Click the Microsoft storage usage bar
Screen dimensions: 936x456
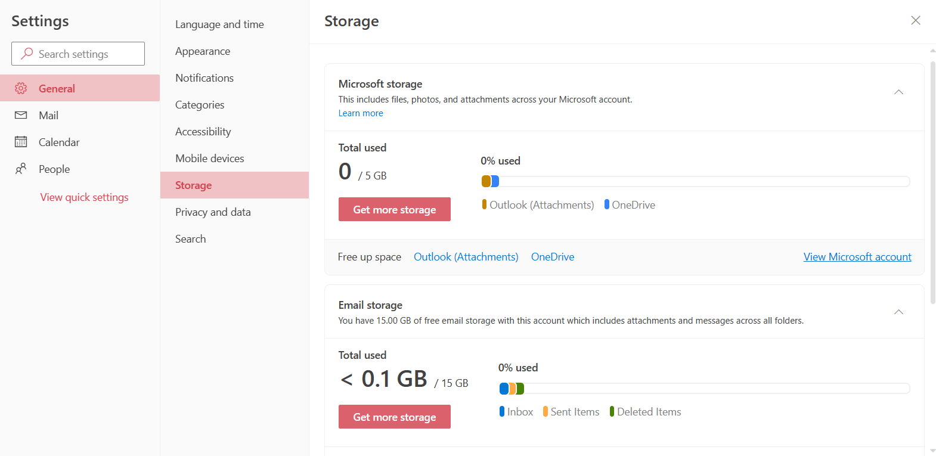(695, 181)
